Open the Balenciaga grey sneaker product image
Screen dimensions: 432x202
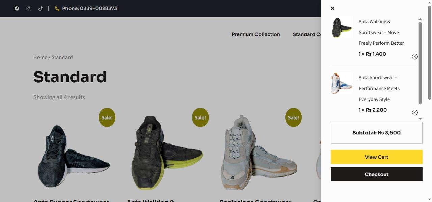tap(259, 152)
